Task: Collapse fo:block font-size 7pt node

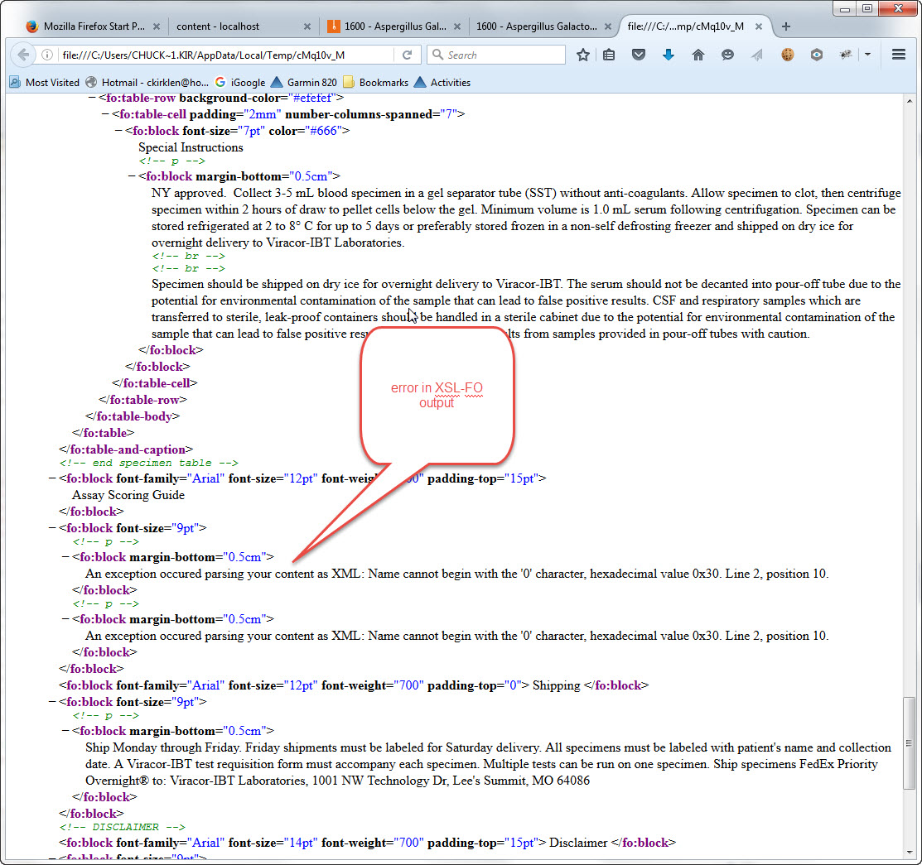Action: point(118,131)
